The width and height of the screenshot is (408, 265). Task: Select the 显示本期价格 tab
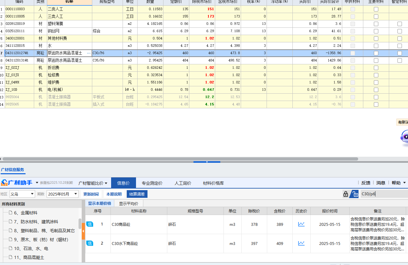coord(100,204)
